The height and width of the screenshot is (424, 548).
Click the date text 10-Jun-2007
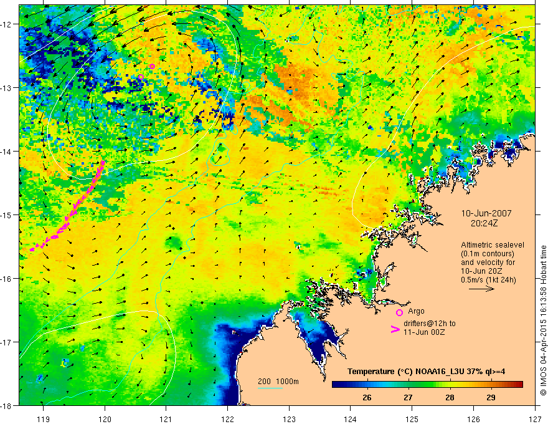tap(486, 213)
